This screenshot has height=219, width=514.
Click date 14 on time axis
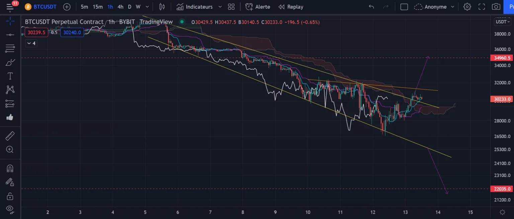438,212
